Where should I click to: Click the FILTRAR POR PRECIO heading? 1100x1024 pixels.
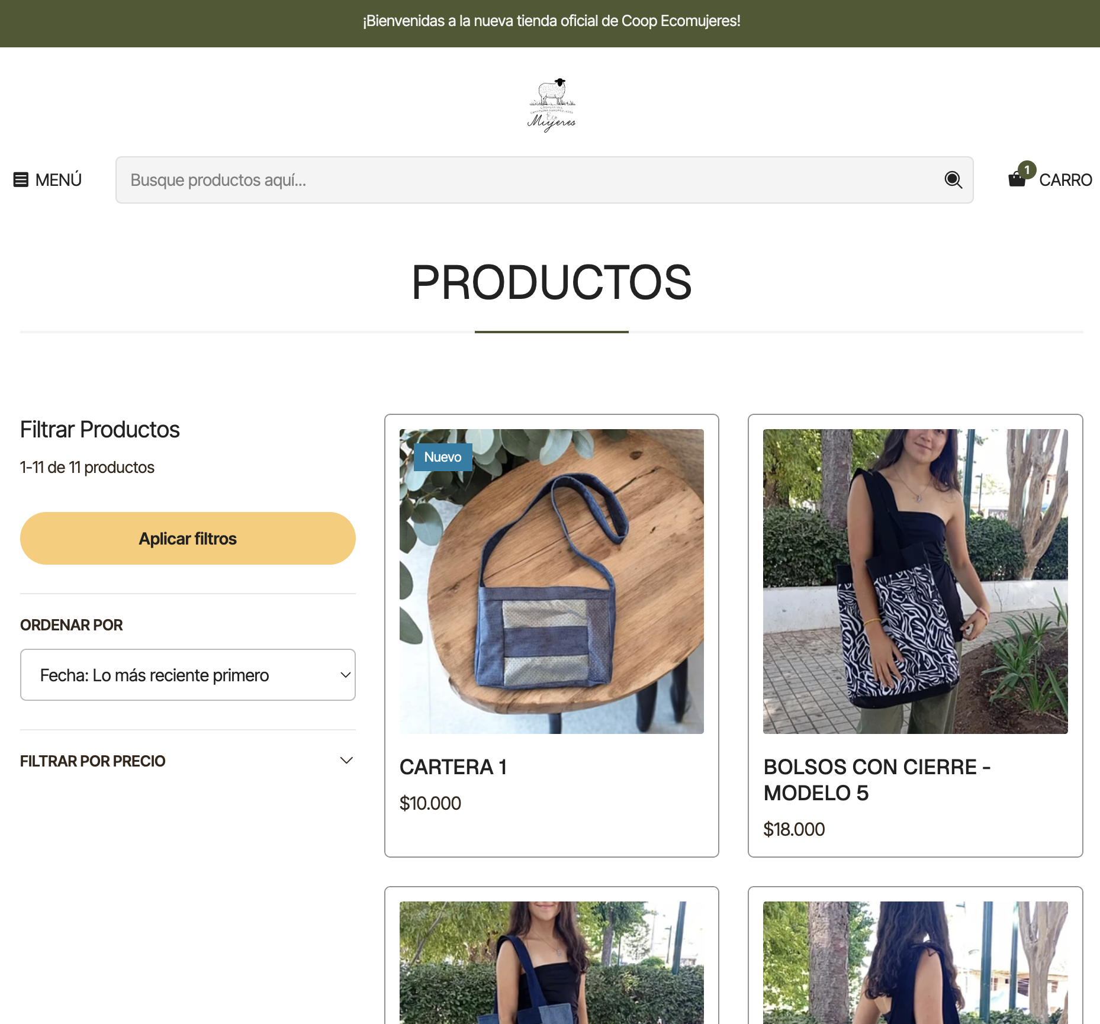(93, 761)
